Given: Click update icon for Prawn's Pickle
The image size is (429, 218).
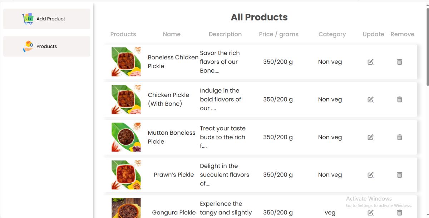Looking at the screenshot, I should (x=370, y=175).
